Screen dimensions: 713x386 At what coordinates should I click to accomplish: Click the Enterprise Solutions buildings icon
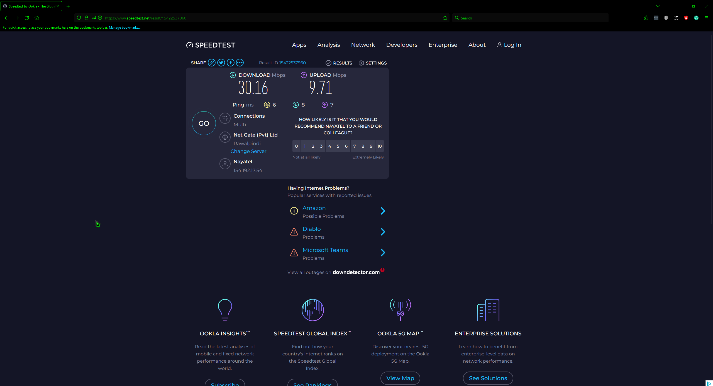[488, 310]
